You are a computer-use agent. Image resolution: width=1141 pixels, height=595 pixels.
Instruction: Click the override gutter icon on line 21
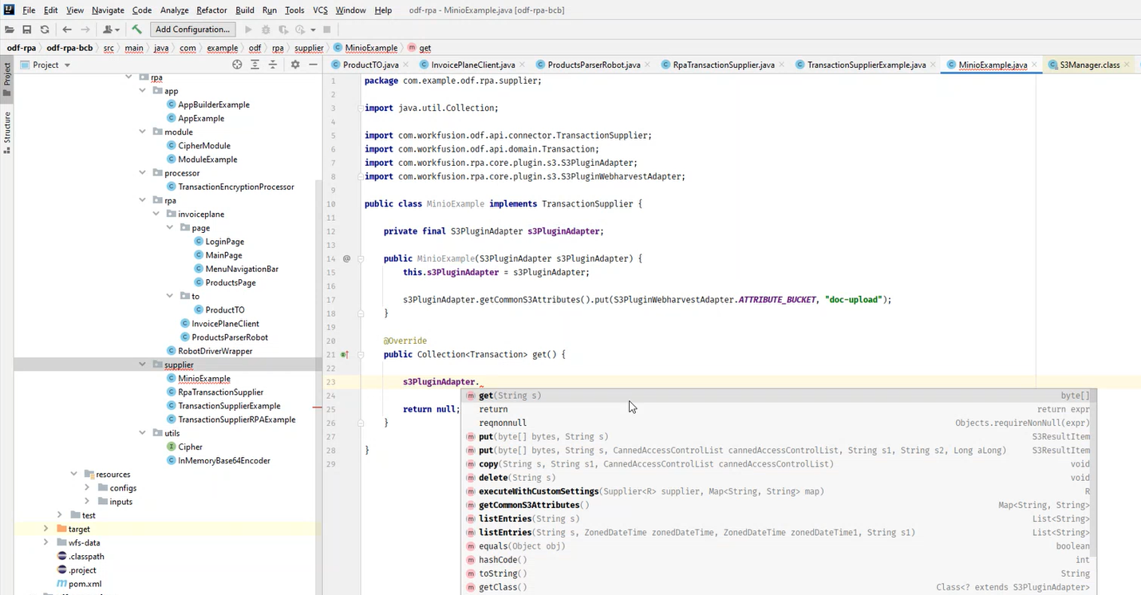pyautogui.click(x=345, y=354)
